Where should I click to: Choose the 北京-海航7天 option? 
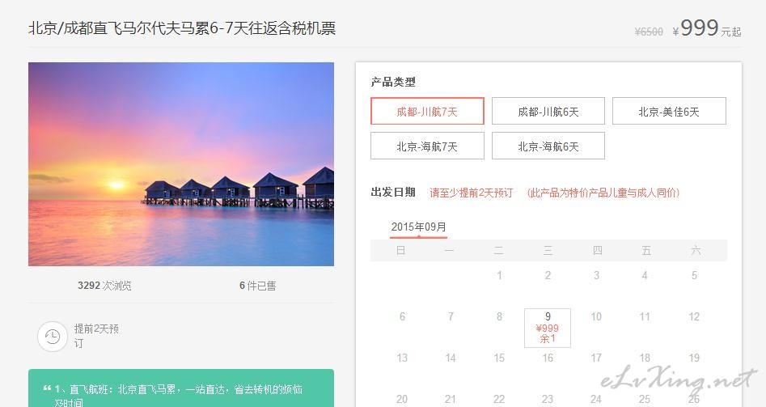427,146
